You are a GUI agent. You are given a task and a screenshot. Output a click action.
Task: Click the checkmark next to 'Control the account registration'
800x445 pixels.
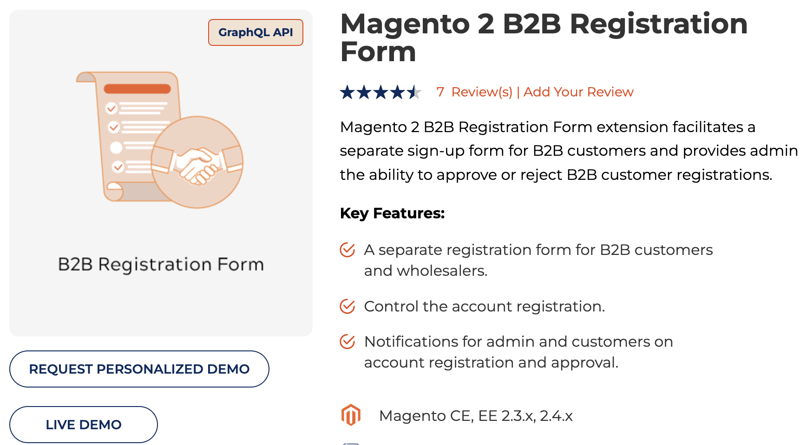[347, 306]
